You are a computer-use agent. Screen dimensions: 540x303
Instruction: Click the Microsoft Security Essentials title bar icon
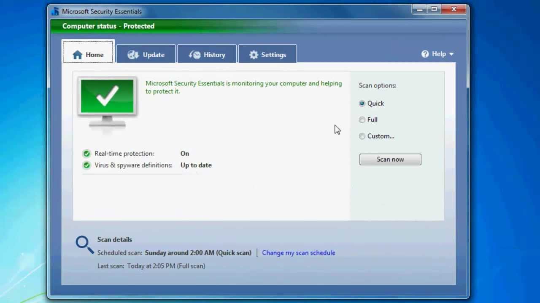[x=55, y=11]
